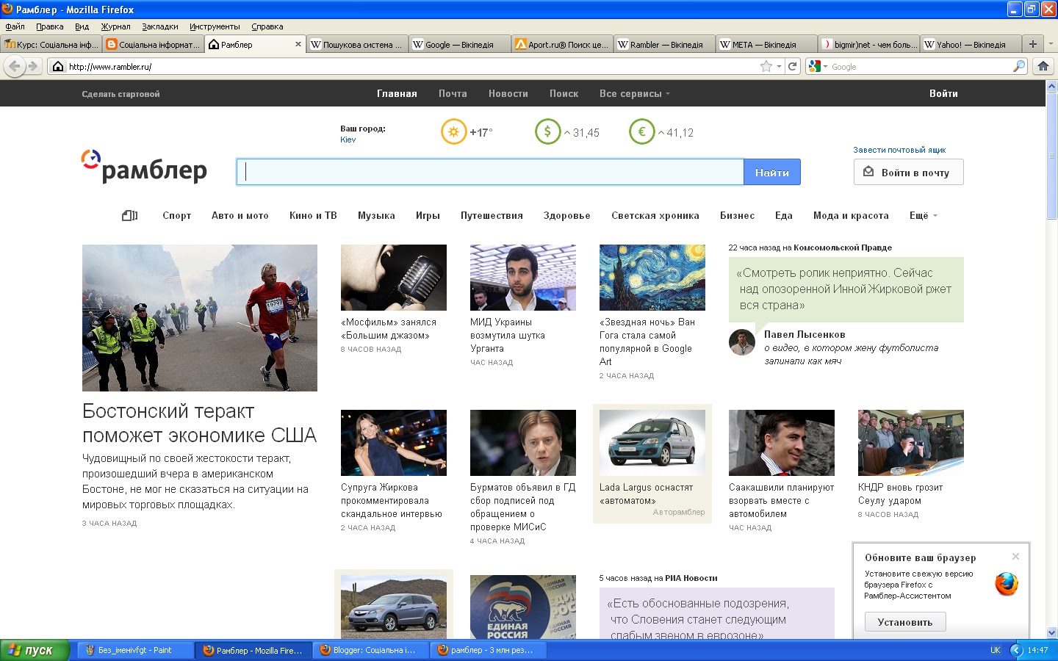
Task: Switch to рамблер - 3 млн рез taskbar item
Action: tap(488, 650)
